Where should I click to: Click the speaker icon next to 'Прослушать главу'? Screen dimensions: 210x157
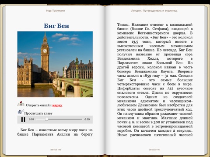point(21,112)
